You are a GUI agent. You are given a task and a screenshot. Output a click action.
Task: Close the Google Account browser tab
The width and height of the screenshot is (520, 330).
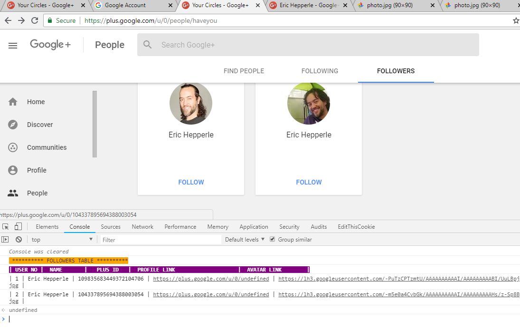[x=170, y=5]
